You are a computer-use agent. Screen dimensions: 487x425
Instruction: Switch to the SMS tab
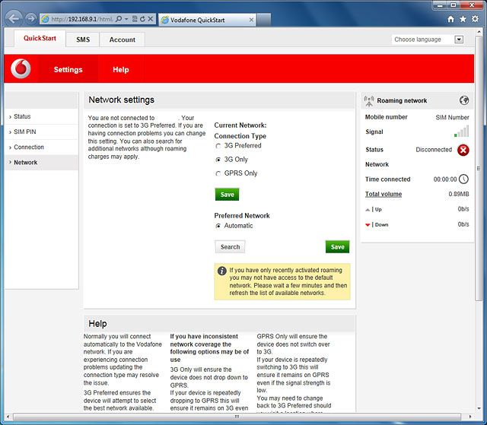[83, 40]
